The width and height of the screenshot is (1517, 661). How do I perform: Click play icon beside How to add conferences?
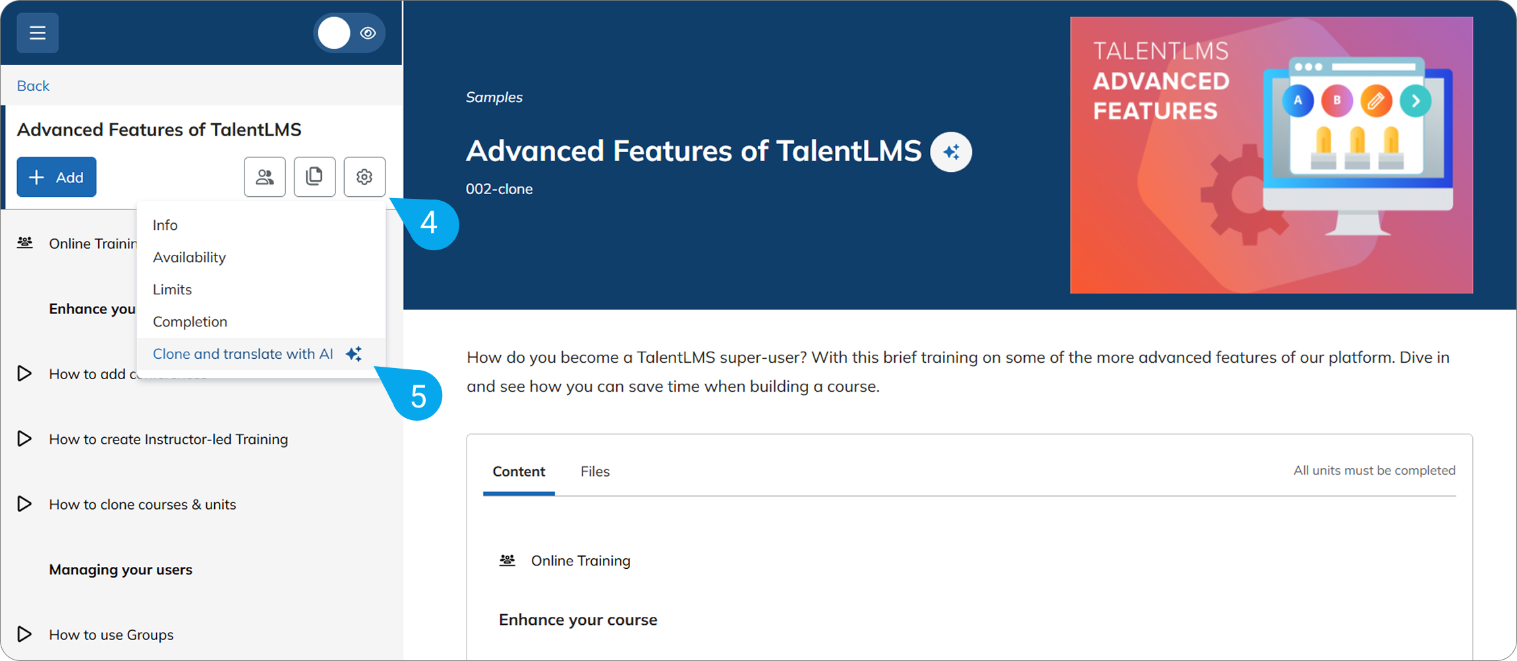click(24, 373)
